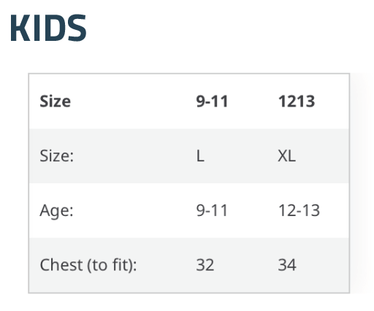Click the XL size value
The image size is (374, 311).
click(287, 155)
